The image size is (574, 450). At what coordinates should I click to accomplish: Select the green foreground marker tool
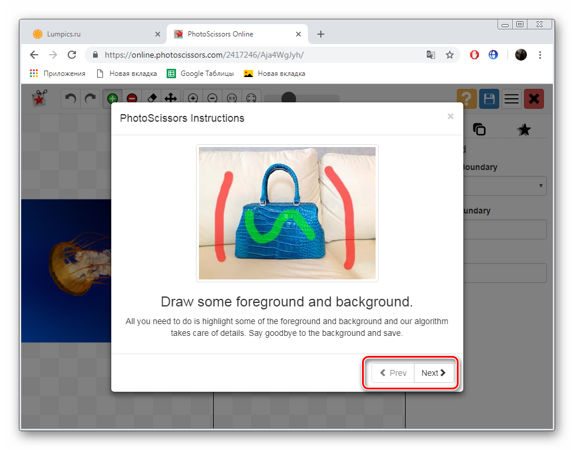[112, 99]
